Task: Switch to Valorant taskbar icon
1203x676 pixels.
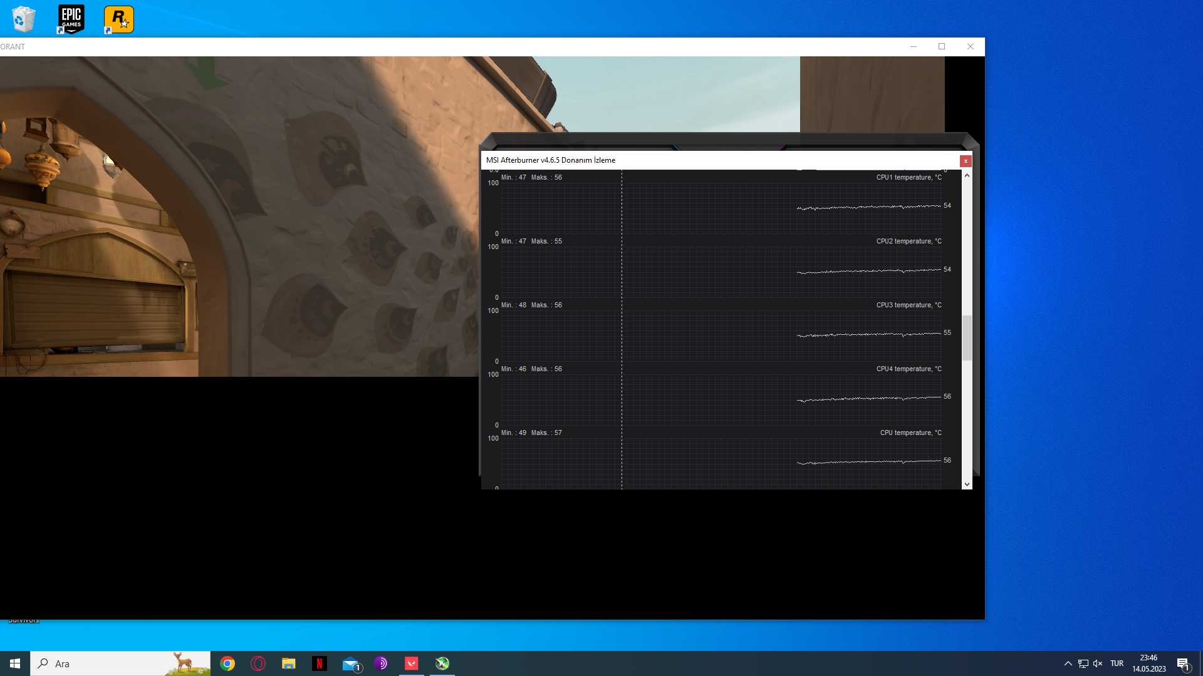Action: [x=412, y=663]
